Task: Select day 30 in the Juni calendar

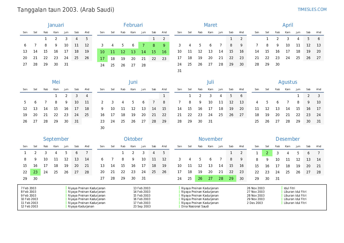Action: (x=102, y=128)
